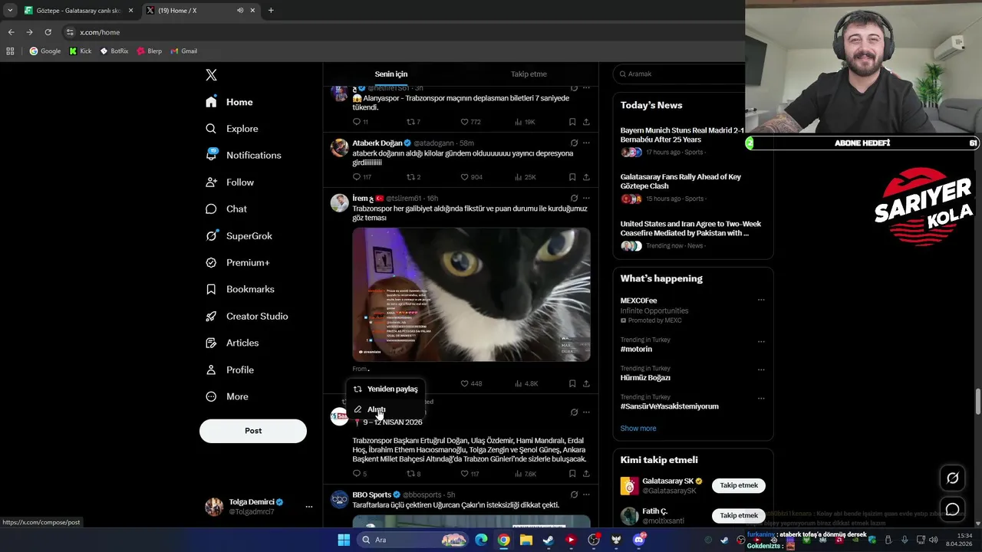Screen dimensions: 982x552
Task: Open Bayern Munich Stuns Real Madrid news
Action: [682, 135]
